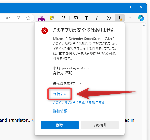Open the 詳細情報 link
The image size is (150, 140).
pyautogui.click(x=60, y=111)
